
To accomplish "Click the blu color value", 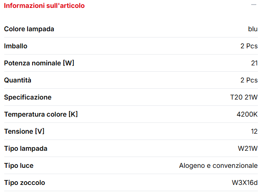I will [x=252, y=29].
